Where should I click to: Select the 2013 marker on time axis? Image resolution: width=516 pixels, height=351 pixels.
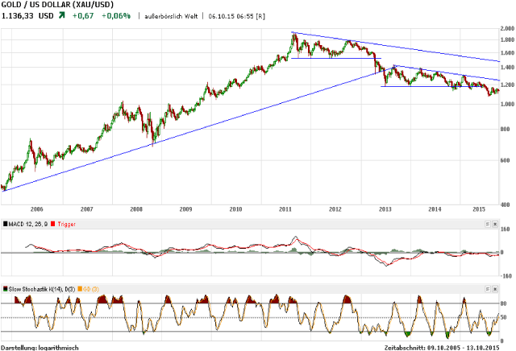pos(385,209)
